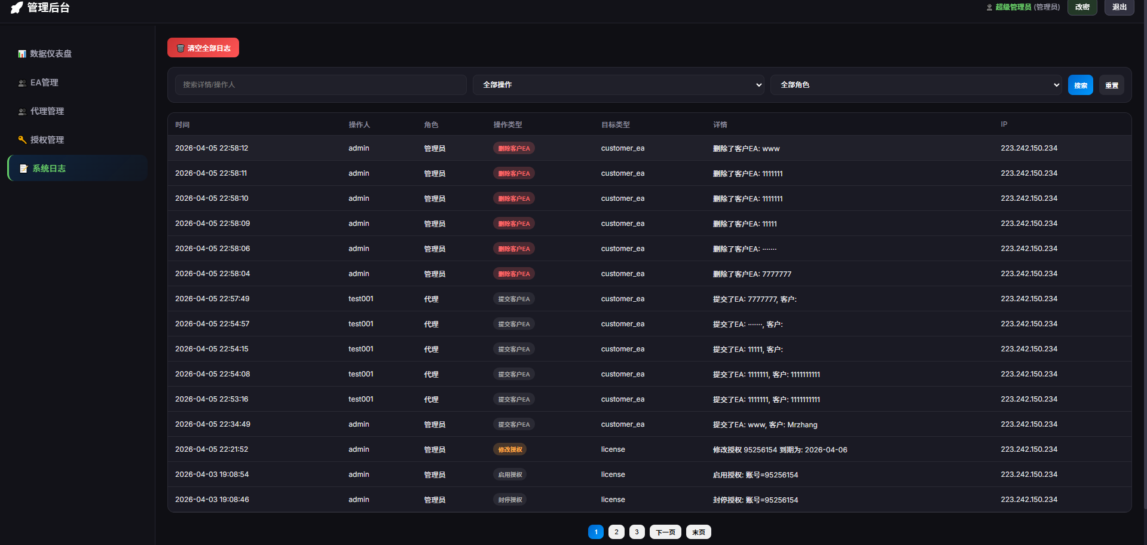Click the timestamp 2026-04-05 22:58:06

[212, 249]
